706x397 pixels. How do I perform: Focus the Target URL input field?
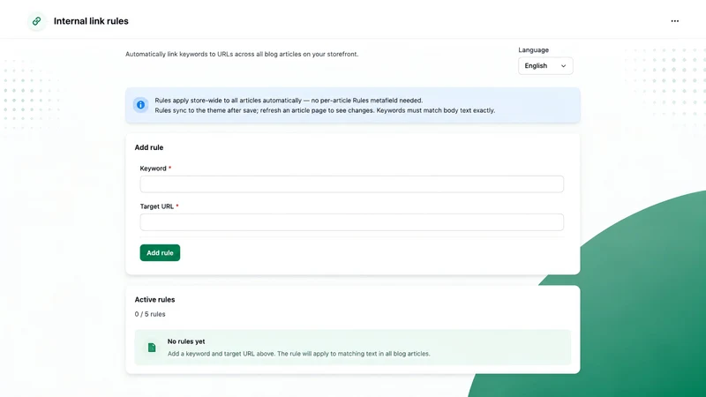coord(351,222)
